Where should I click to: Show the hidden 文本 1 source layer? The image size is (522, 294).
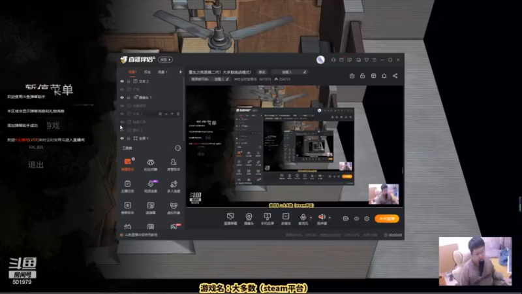122,114
